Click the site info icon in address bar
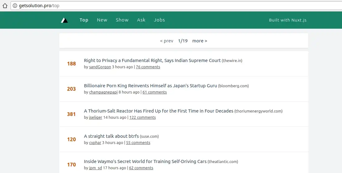Viewport: 342px width, 173px height. tap(15, 6)
